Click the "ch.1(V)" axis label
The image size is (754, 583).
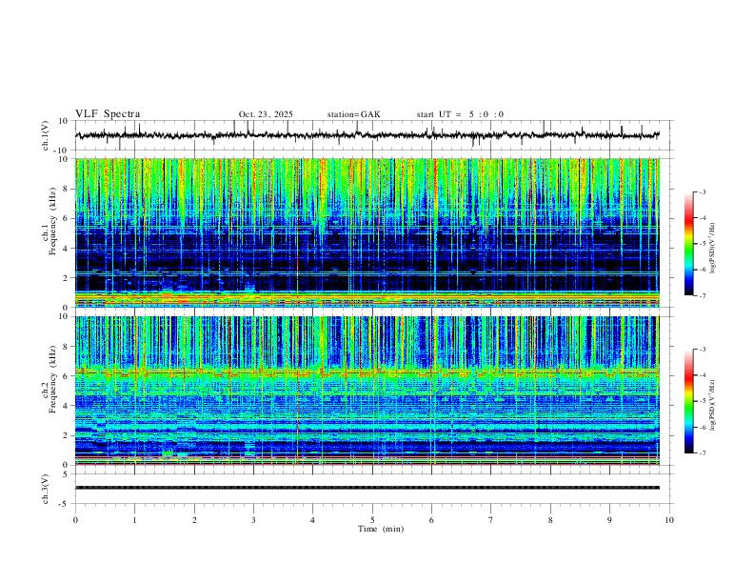(x=46, y=135)
